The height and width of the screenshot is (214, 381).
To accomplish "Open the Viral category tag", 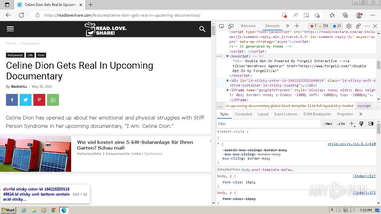I will (41, 55).
